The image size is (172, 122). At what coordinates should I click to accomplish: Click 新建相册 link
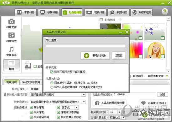click(x=138, y=76)
